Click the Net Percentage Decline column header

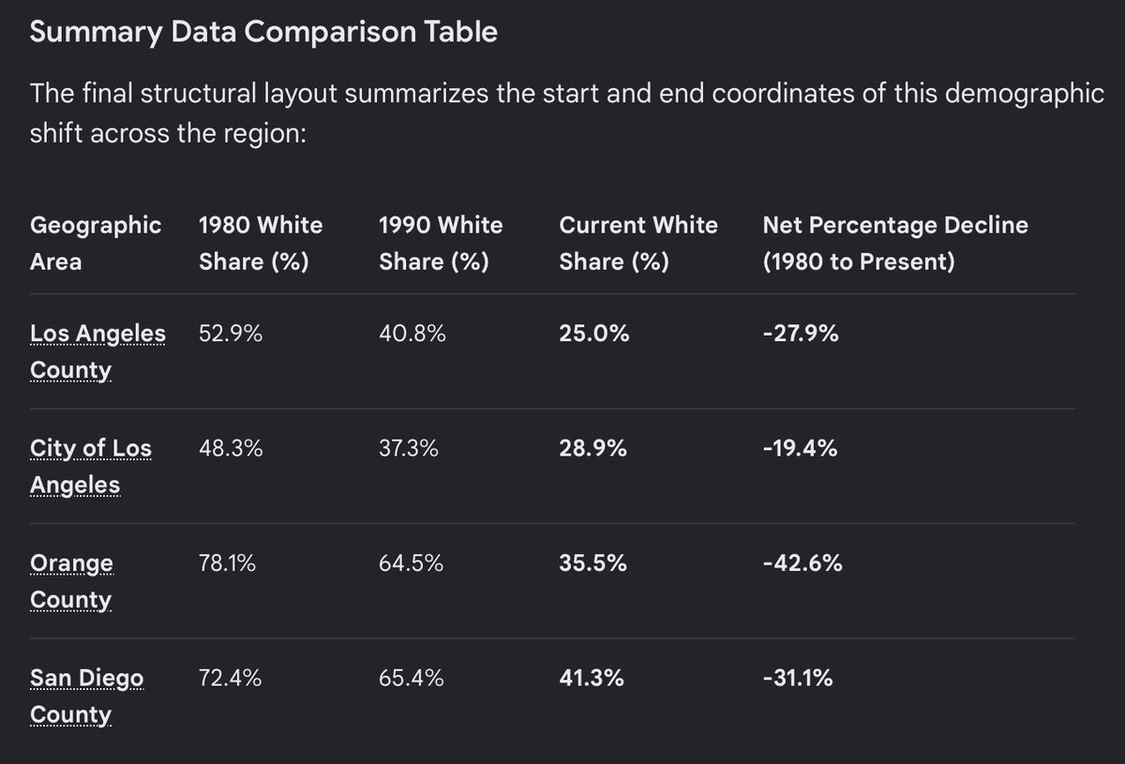895,244
